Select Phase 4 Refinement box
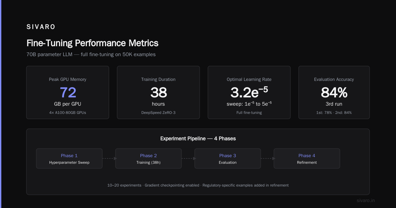Screen dimensions: 396x208 click(307, 158)
